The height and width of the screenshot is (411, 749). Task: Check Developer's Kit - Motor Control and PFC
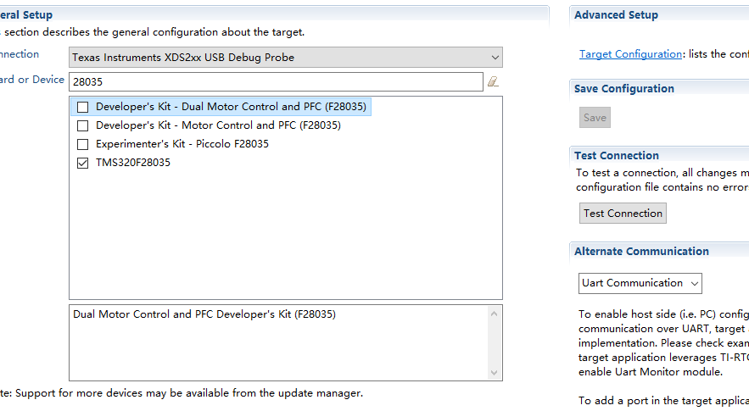82,125
